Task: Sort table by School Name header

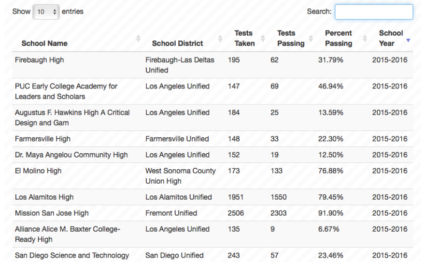Action: click(44, 44)
